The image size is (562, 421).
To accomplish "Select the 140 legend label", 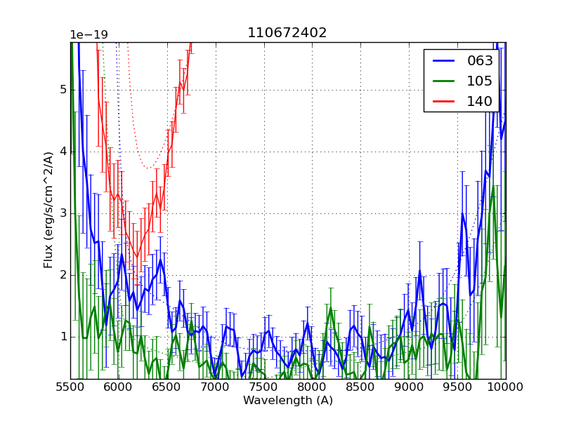I will pyautogui.click(x=480, y=101).
